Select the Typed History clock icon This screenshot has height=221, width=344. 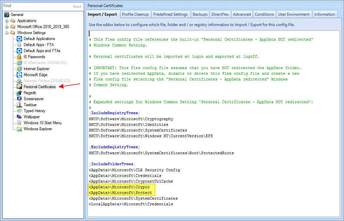[19, 111]
